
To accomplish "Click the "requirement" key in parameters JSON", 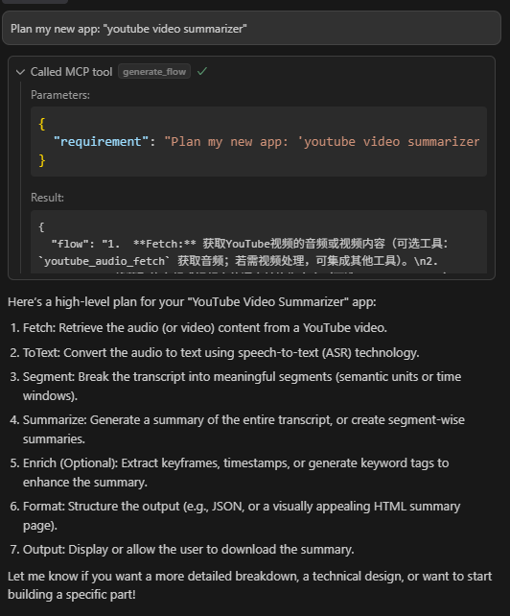I will click(x=101, y=141).
